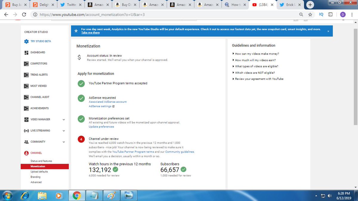Reload the page with refresh button

point(24,14)
